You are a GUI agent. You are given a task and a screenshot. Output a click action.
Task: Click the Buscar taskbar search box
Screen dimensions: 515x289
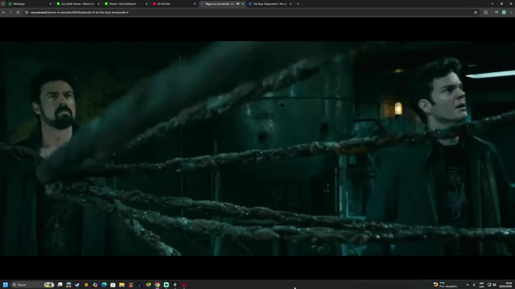[33, 285]
